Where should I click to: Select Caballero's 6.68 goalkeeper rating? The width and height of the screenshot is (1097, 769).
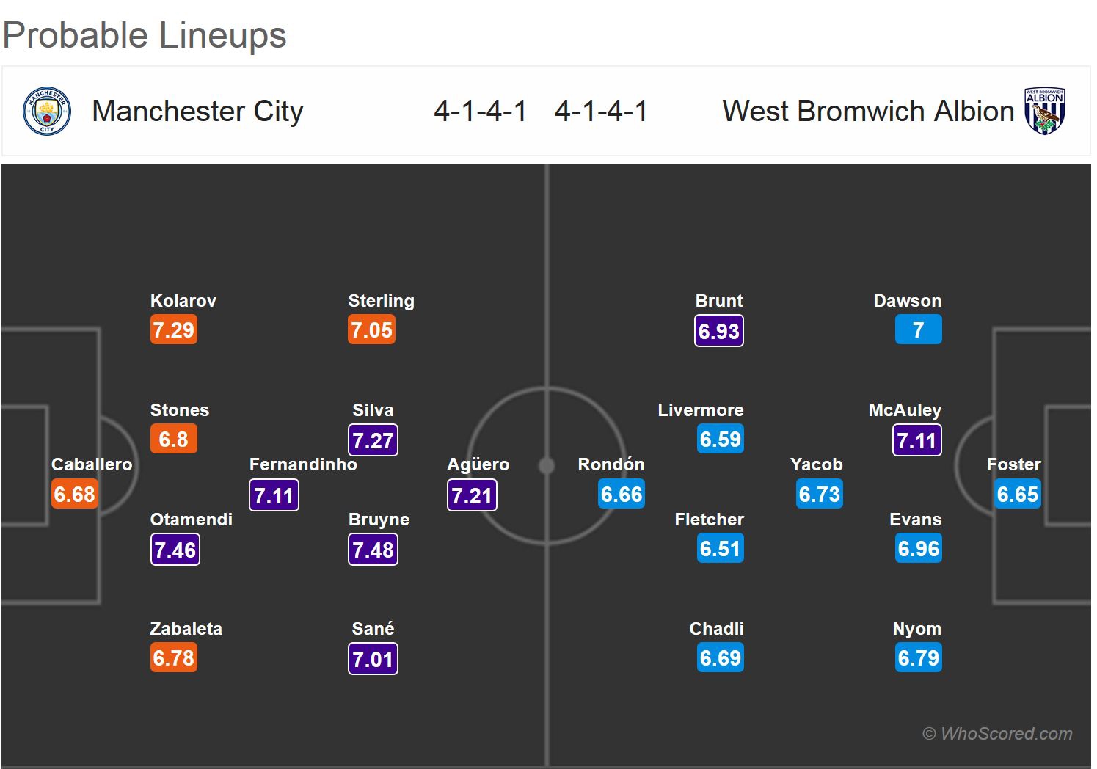point(75,495)
